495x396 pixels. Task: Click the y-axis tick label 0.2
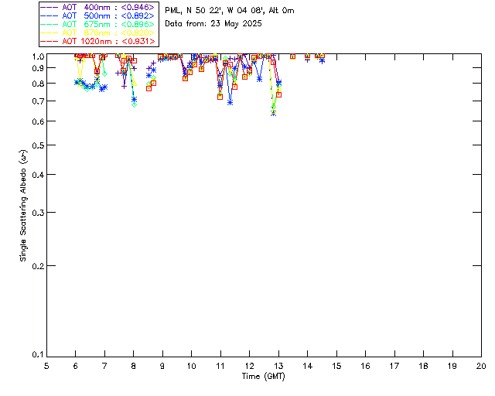click(x=36, y=265)
